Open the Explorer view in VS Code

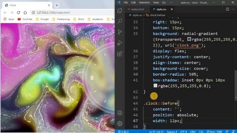point(120,10)
